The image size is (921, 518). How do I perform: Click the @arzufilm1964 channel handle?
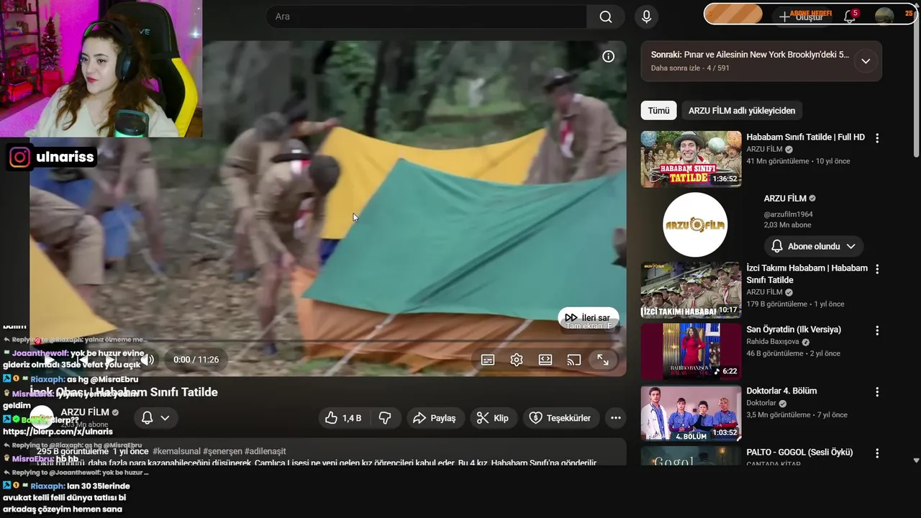coord(789,214)
